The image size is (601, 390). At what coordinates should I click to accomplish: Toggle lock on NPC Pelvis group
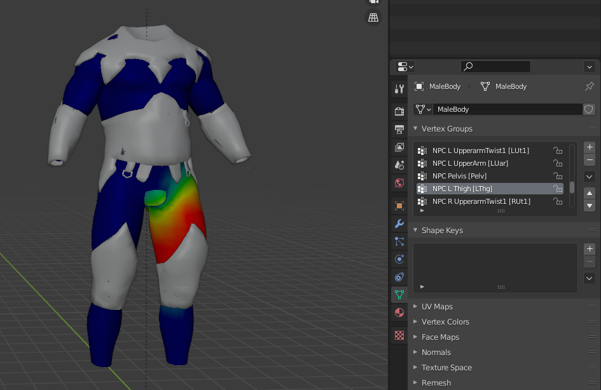[x=558, y=176]
